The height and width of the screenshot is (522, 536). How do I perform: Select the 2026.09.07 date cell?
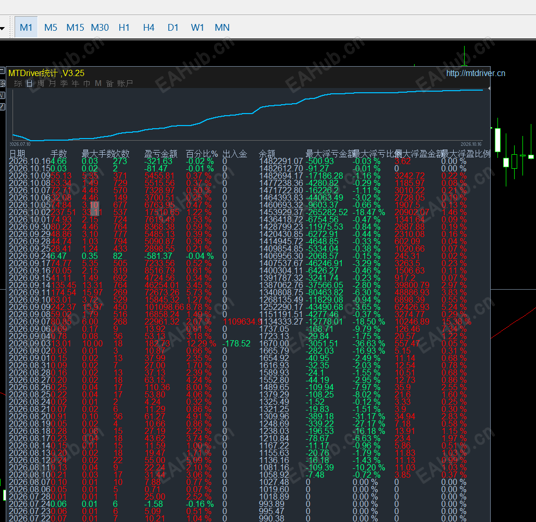(30, 321)
